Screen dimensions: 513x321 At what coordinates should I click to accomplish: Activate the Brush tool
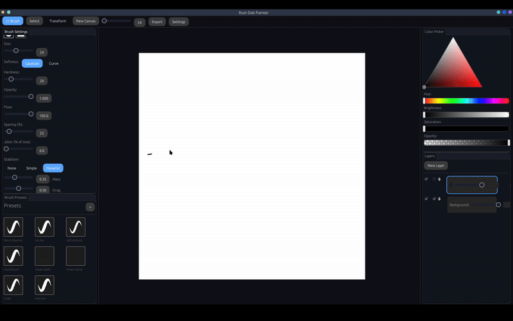tap(13, 21)
